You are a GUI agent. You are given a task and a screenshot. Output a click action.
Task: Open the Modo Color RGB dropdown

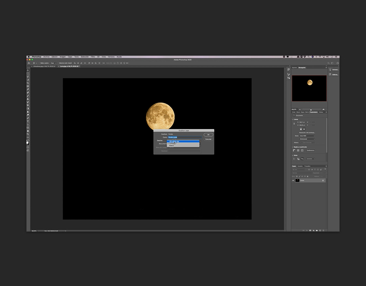(307, 136)
